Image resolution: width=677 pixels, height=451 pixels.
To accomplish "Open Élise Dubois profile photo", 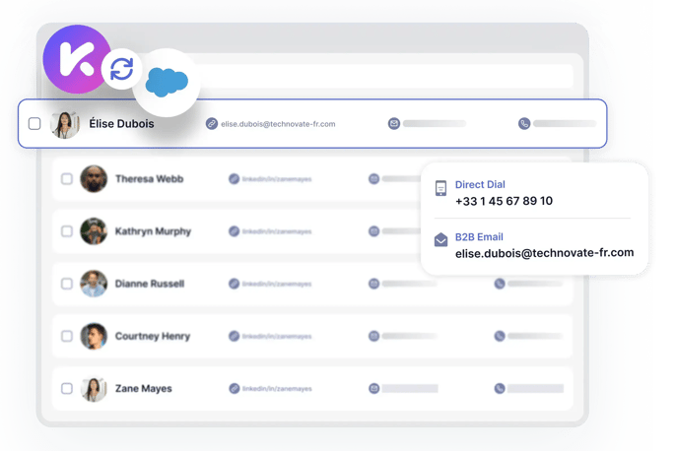I will (65, 125).
